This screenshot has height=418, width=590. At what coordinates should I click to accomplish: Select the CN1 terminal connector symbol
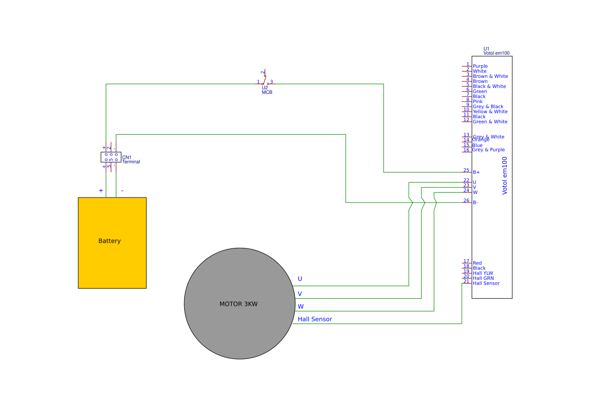[x=111, y=158]
